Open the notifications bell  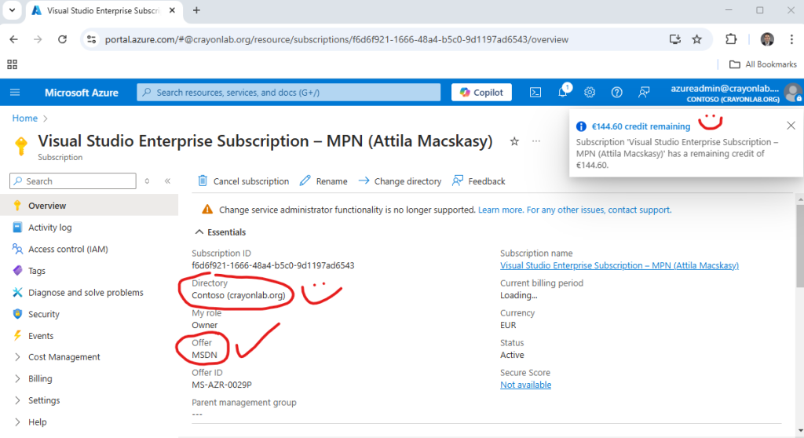563,93
